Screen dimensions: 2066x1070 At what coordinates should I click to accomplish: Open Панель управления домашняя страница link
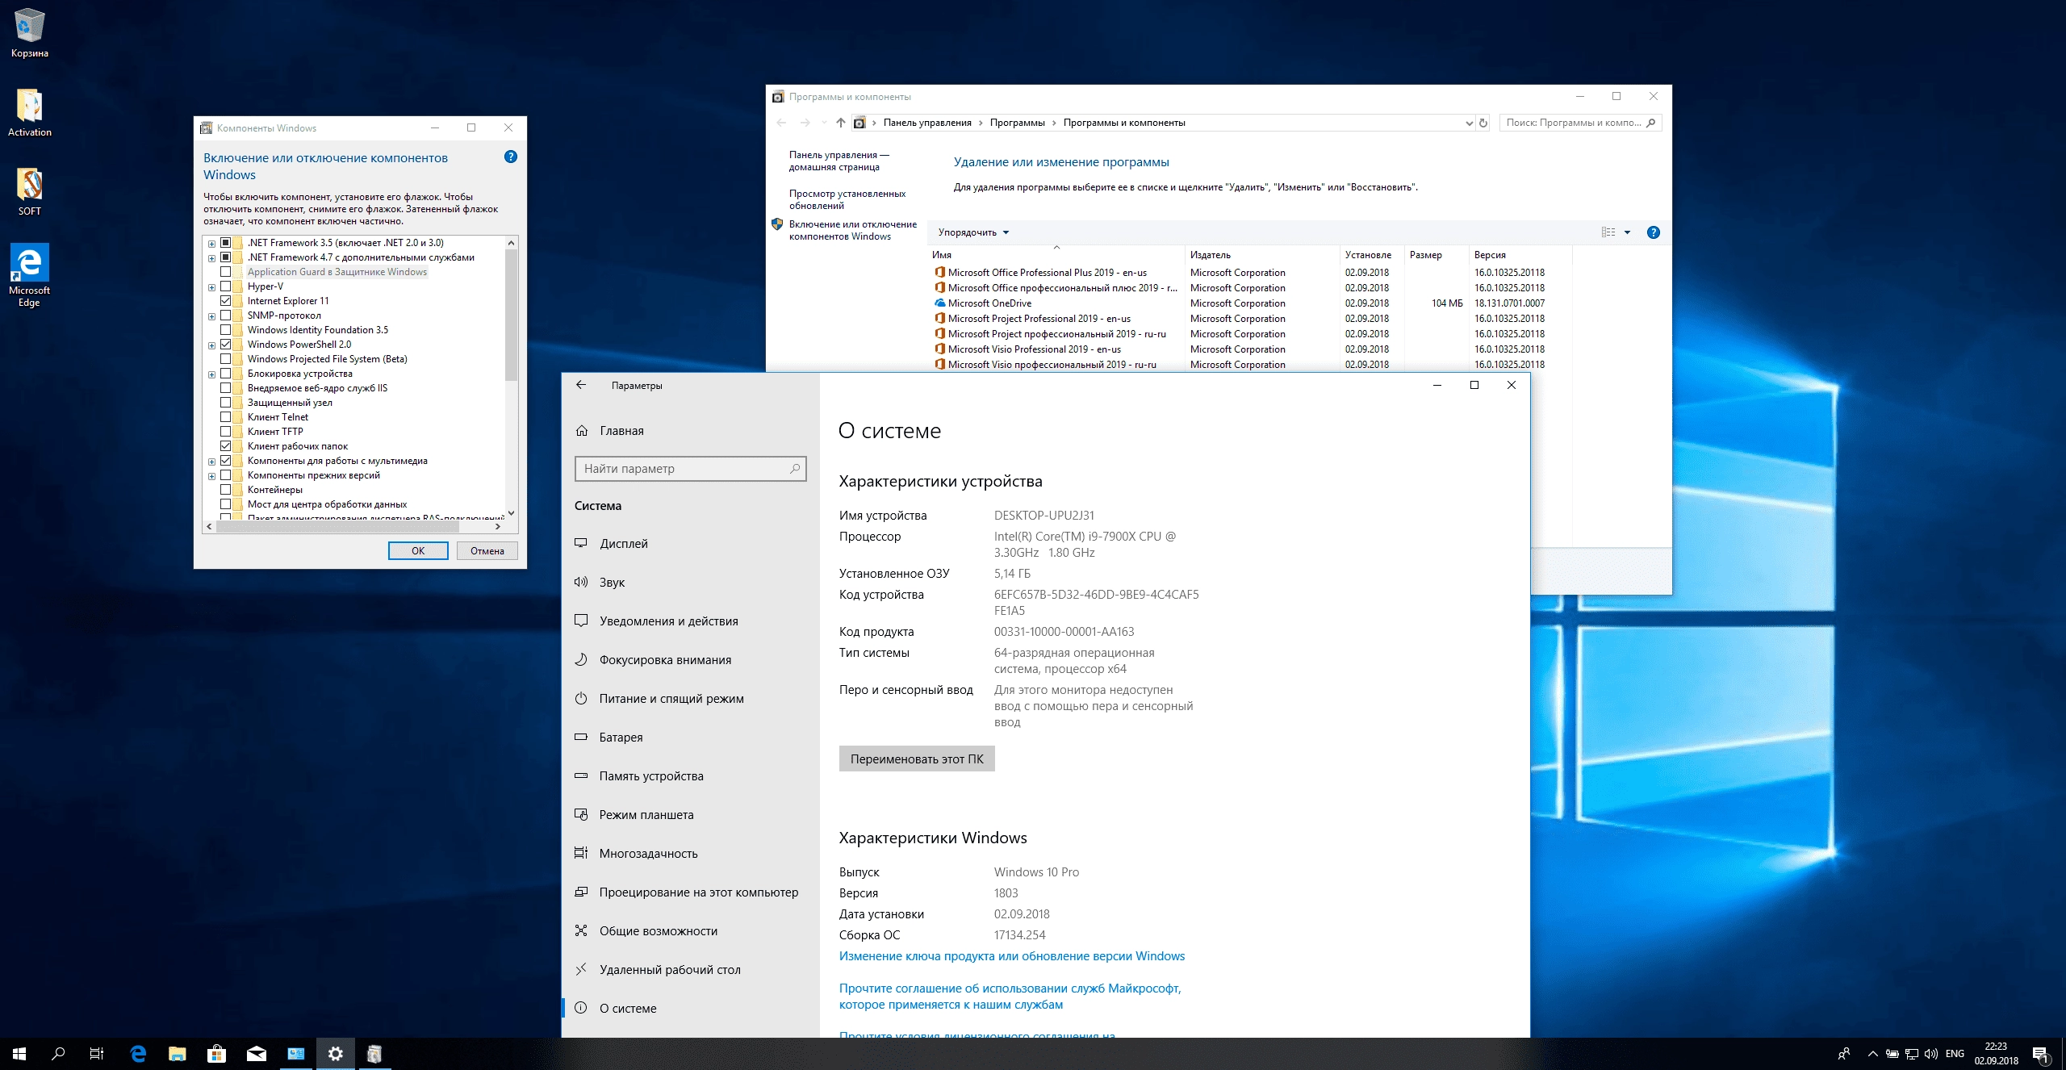tap(839, 161)
